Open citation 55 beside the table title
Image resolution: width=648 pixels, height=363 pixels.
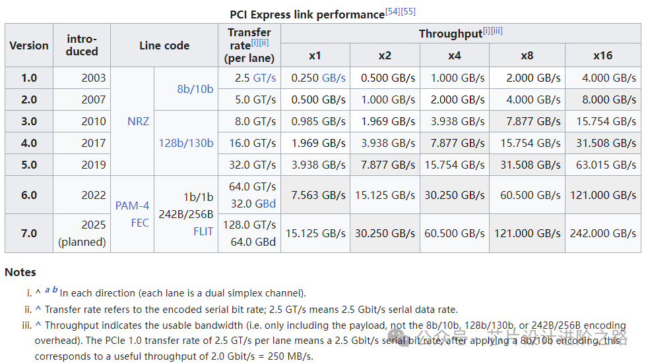point(408,12)
